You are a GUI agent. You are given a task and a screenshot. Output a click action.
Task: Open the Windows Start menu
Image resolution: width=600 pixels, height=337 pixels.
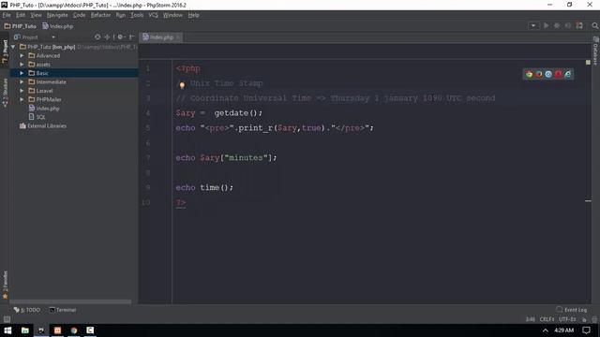click(x=7, y=330)
